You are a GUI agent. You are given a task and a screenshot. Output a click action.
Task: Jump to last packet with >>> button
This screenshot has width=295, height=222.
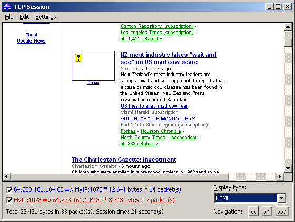point(282,212)
